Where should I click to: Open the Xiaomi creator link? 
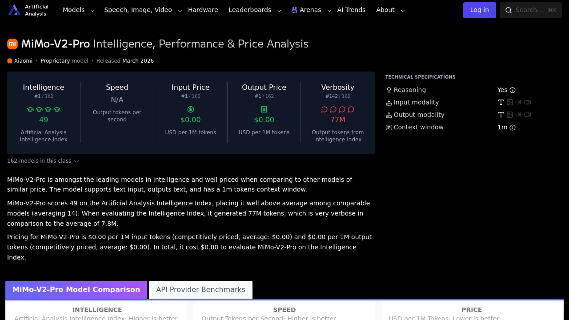pyautogui.click(x=23, y=61)
